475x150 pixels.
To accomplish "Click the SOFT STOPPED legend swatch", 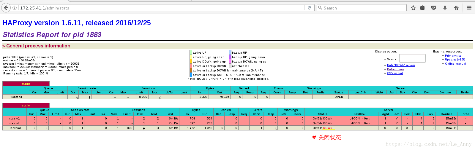I will pyautogui.click(x=191, y=75).
